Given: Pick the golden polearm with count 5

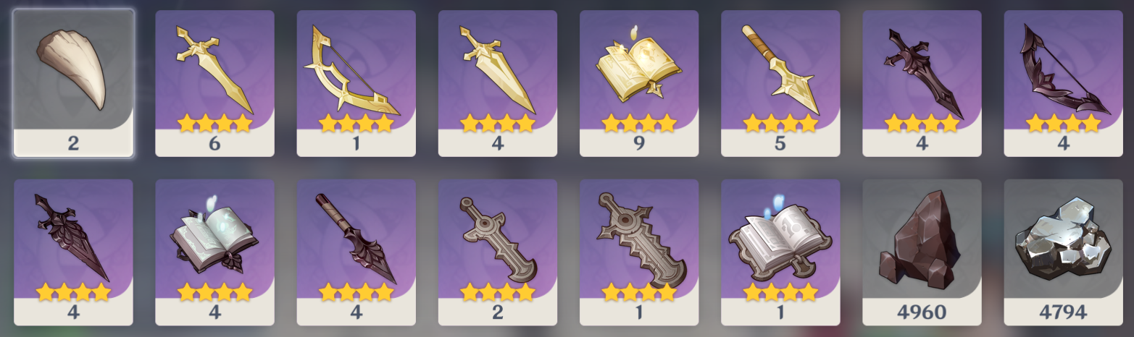Looking at the screenshot, I should tap(780, 83).
